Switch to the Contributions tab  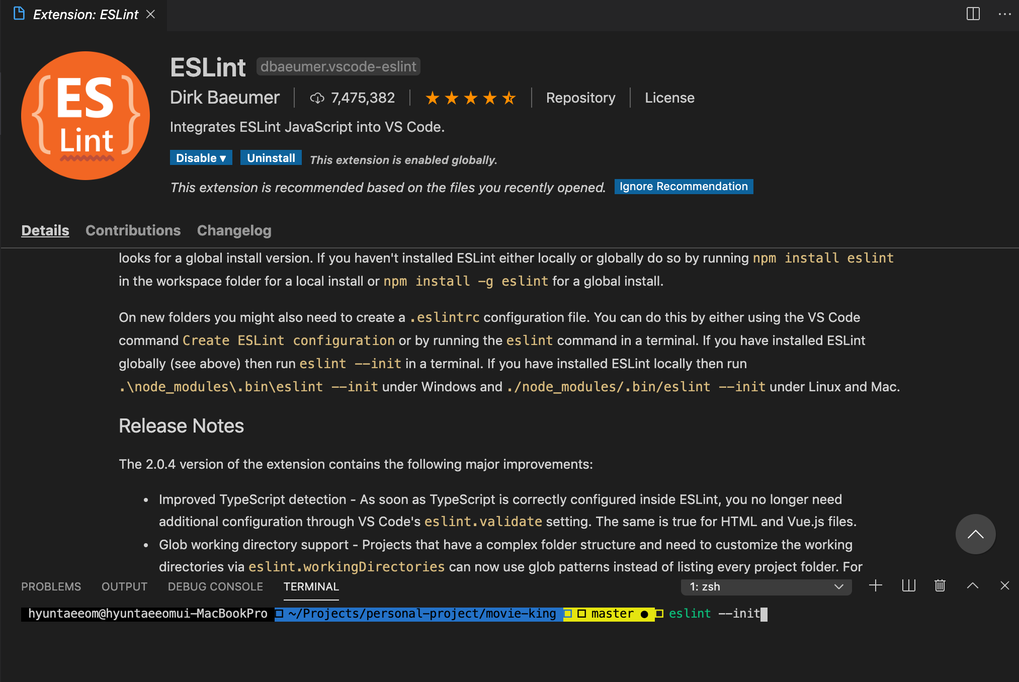(133, 230)
